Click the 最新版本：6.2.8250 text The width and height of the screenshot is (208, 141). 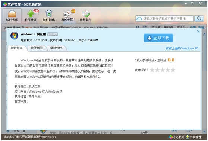34,40
